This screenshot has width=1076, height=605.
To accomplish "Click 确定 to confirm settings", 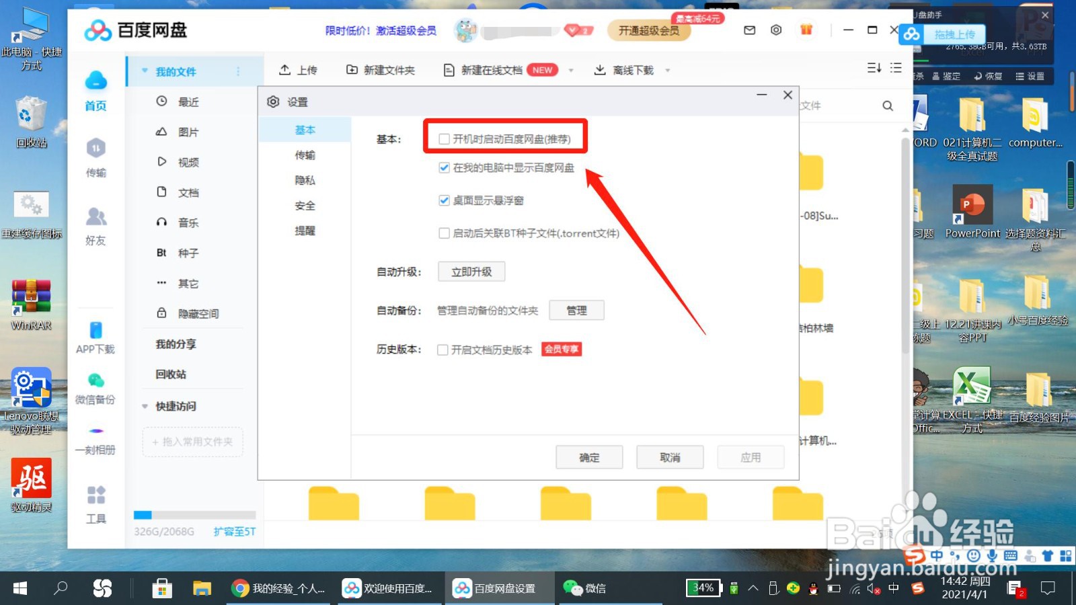I will pyautogui.click(x=589, y=457).
